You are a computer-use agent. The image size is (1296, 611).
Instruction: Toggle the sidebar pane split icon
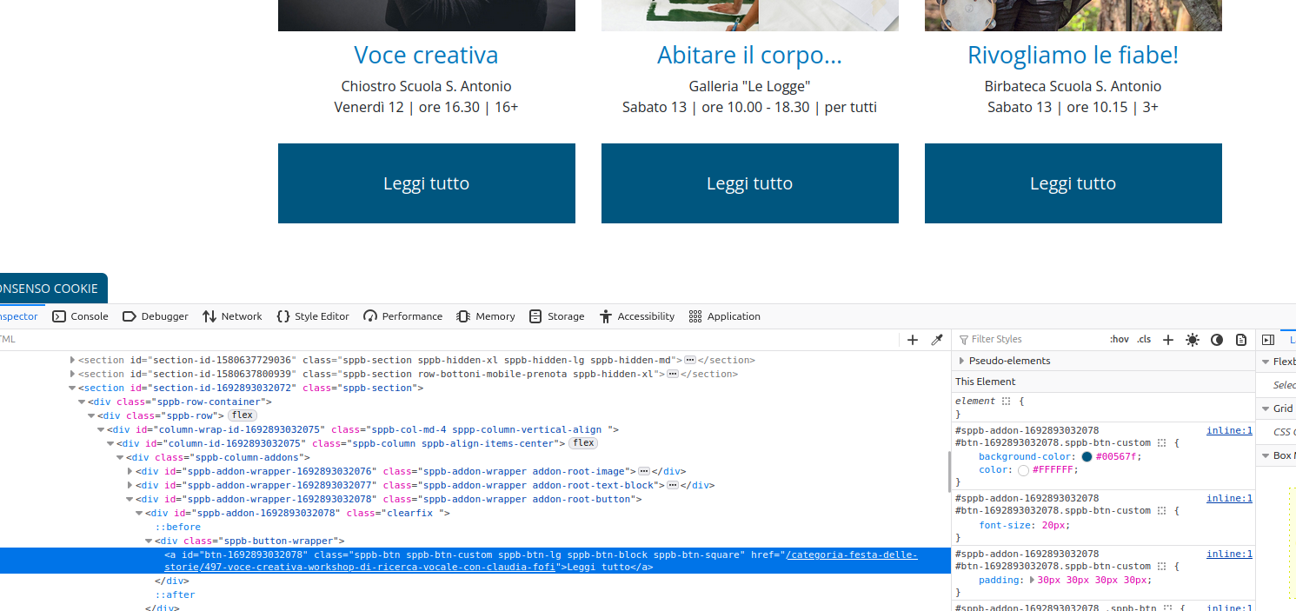point(1268,340)
